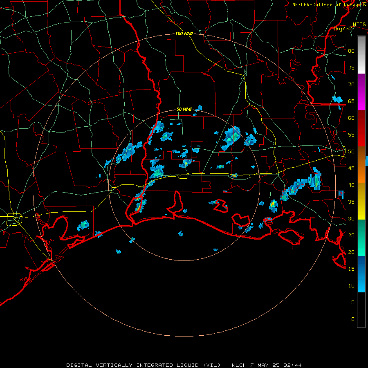Viewport: 368px width, 368px height.
Task: Click the "50 NMI" range ring label
Action: 184,109
